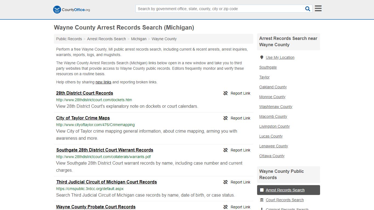Click the magnifier search icon
Viewport: 374px width, 210px height.
tap(308, 9)
